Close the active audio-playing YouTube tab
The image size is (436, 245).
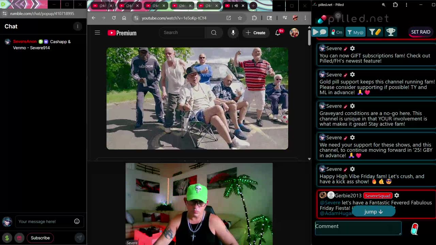[x=243, y=6]
